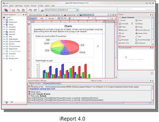Expand the Title band node

tap(4, 37)
